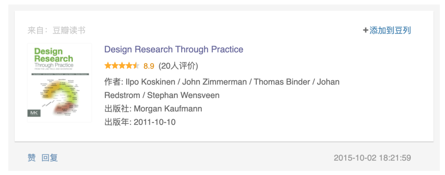Click the first gold rating star
Image resolution: width=445 pixels, height=175 pixels.
point(108,66)
